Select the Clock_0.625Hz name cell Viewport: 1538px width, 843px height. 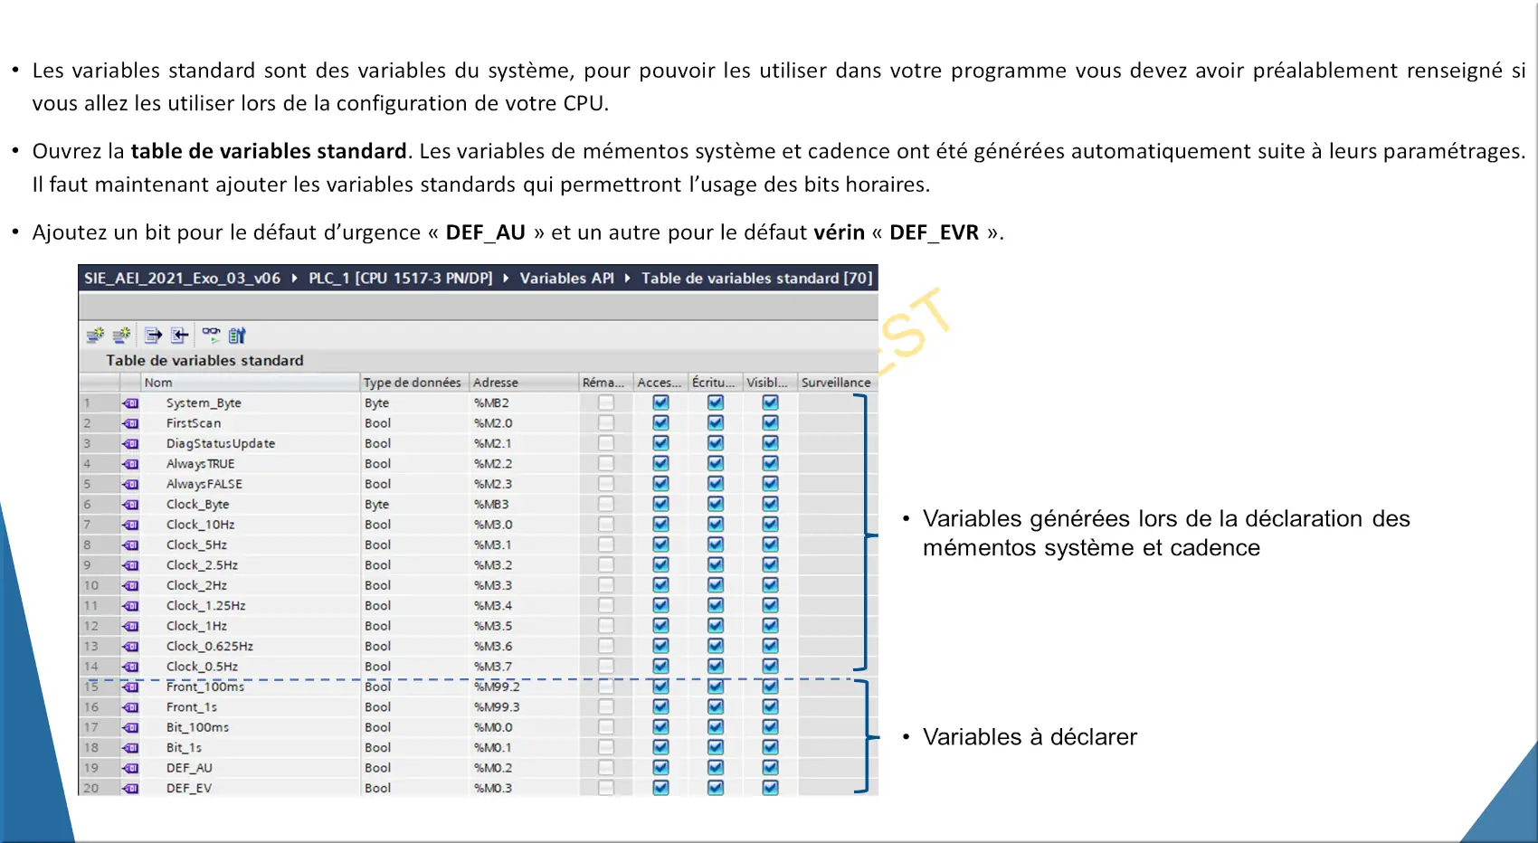click(251, 647)
